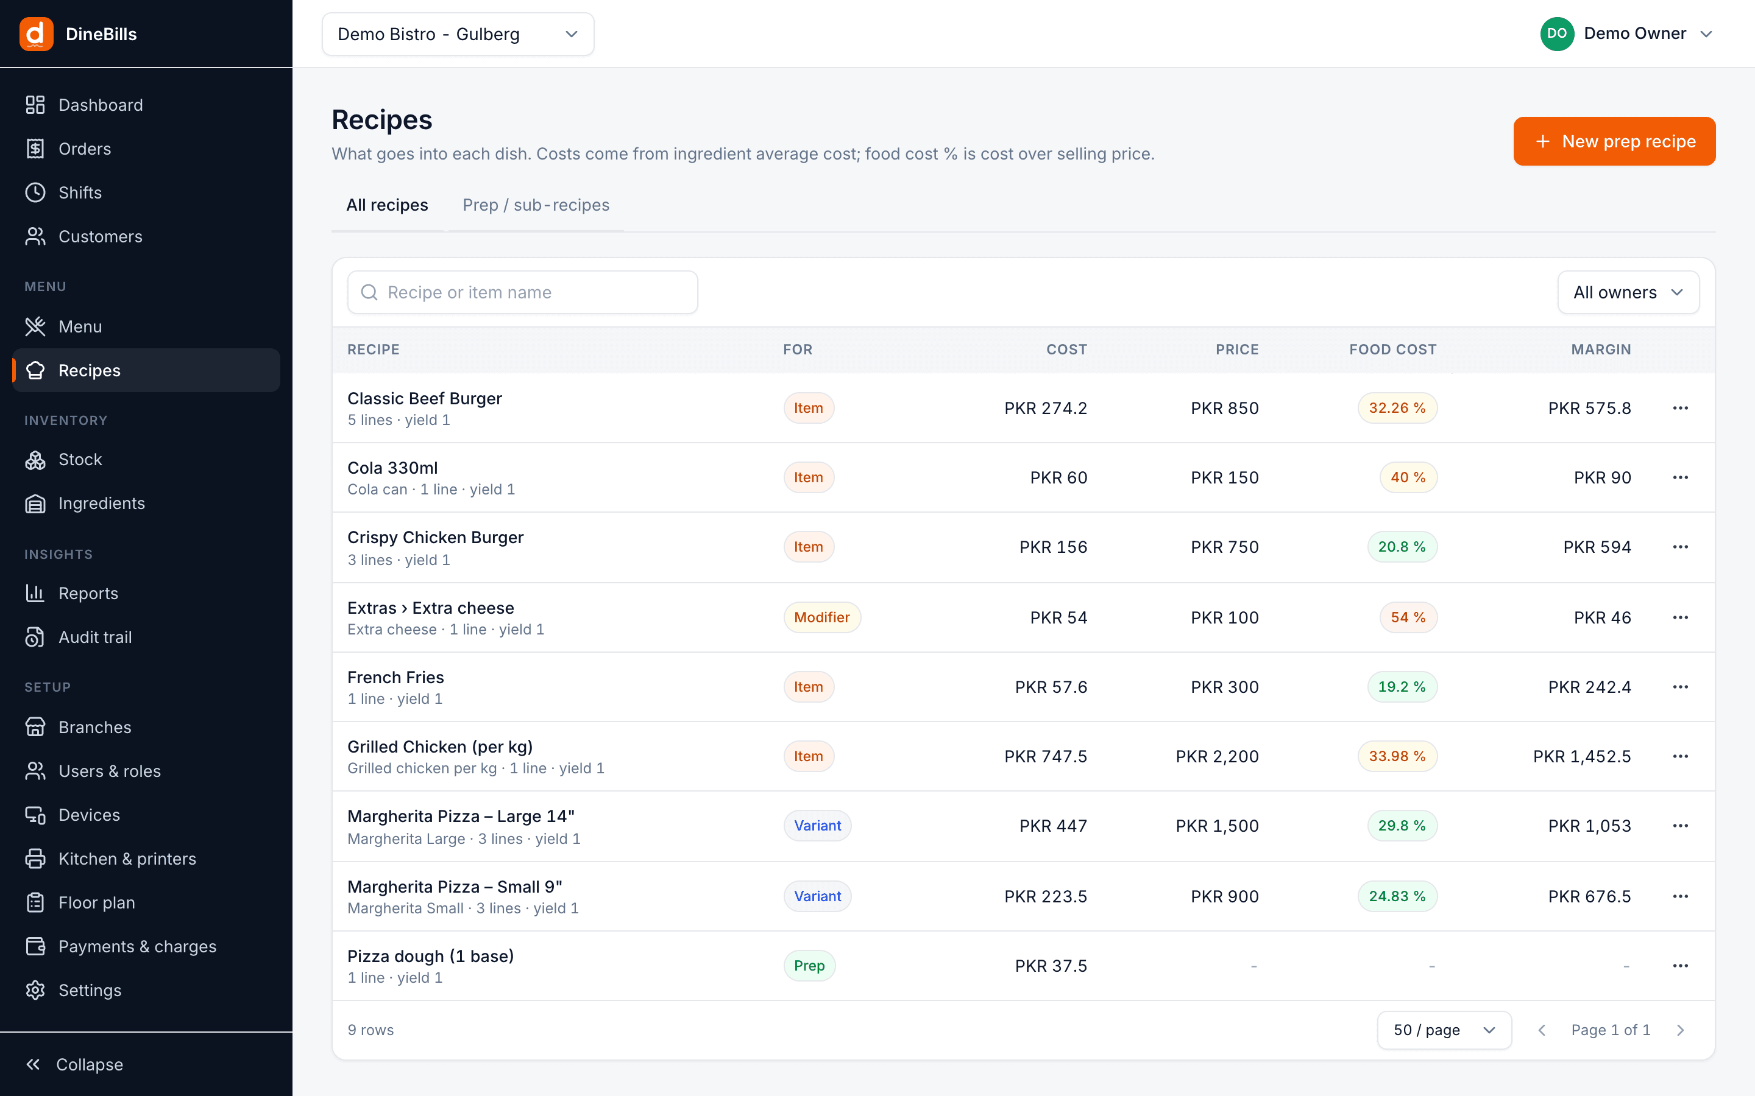Image resolution: width=1755 pixels, height=1096 pixels.
Task: Click the Shifts clock icon
Action: (x=35, y=193)
